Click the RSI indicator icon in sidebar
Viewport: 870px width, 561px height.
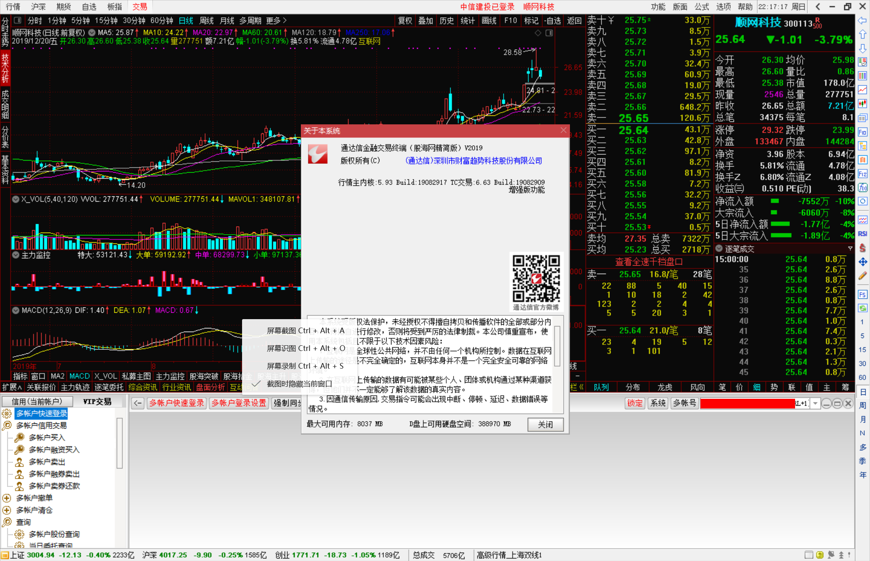862,234
